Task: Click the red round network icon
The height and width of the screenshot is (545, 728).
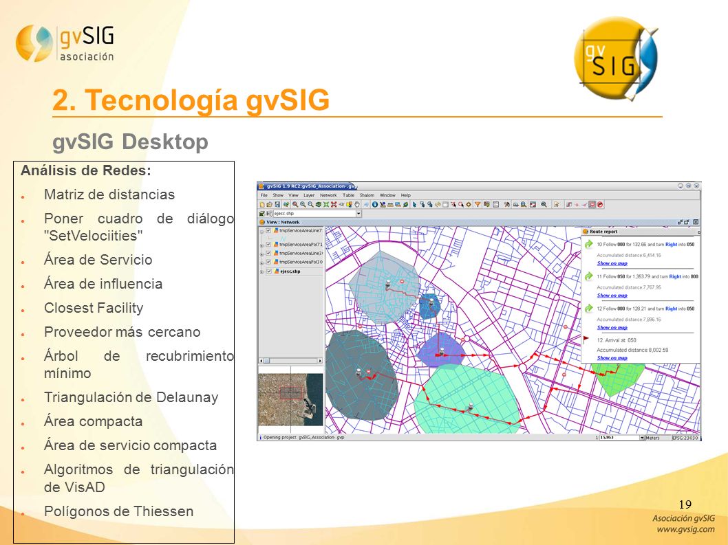Action: pyautogui.click(x=600, y=205)
